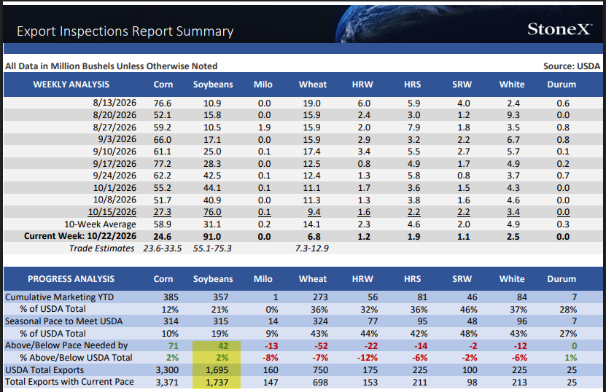Select the Corn column header in Weekly Analysis
This screenshot has width=606, height=392.
coord(163,85)
